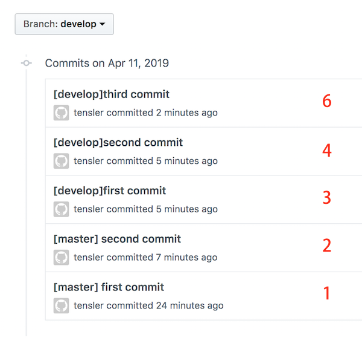Click tensler author on [master] first commit

(89, 305)
